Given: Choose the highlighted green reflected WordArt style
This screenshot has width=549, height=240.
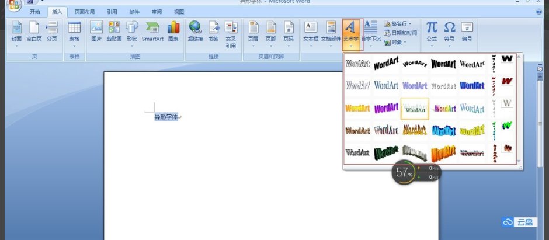Looking at the screenshot, I should click(415, 109).
